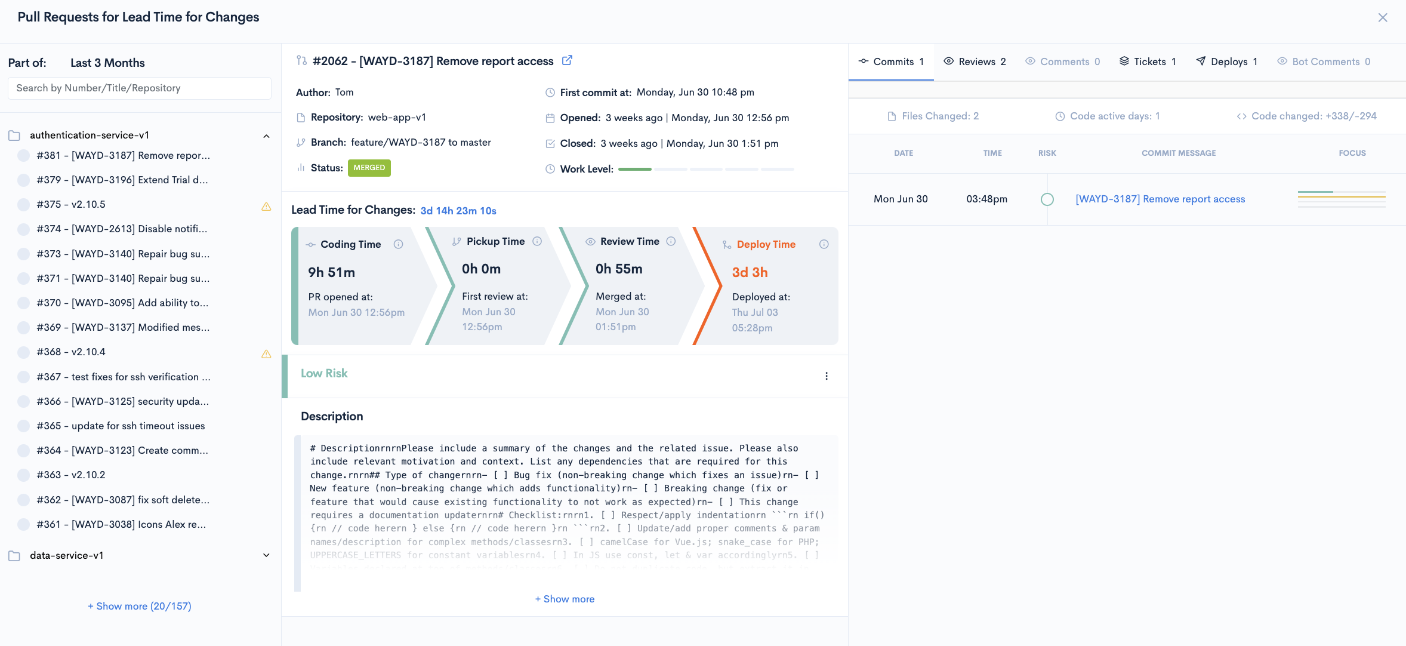1406x646 pixels.
Task: Click the pull request icon beside #2062 title
Action: click(301, 60)
